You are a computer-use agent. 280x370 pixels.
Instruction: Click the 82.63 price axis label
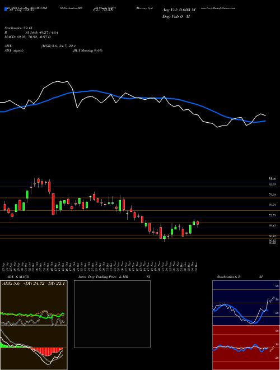coord(273,184)
